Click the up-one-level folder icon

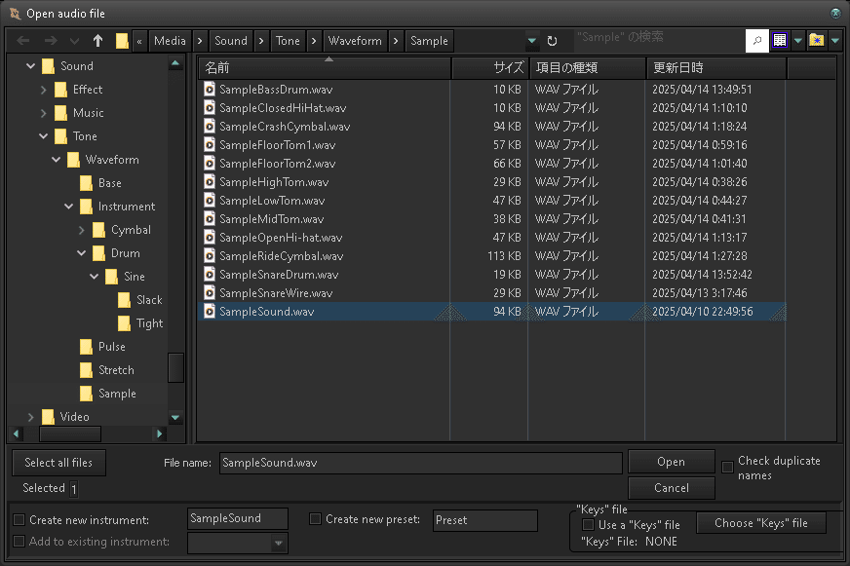tap(96, 40)
